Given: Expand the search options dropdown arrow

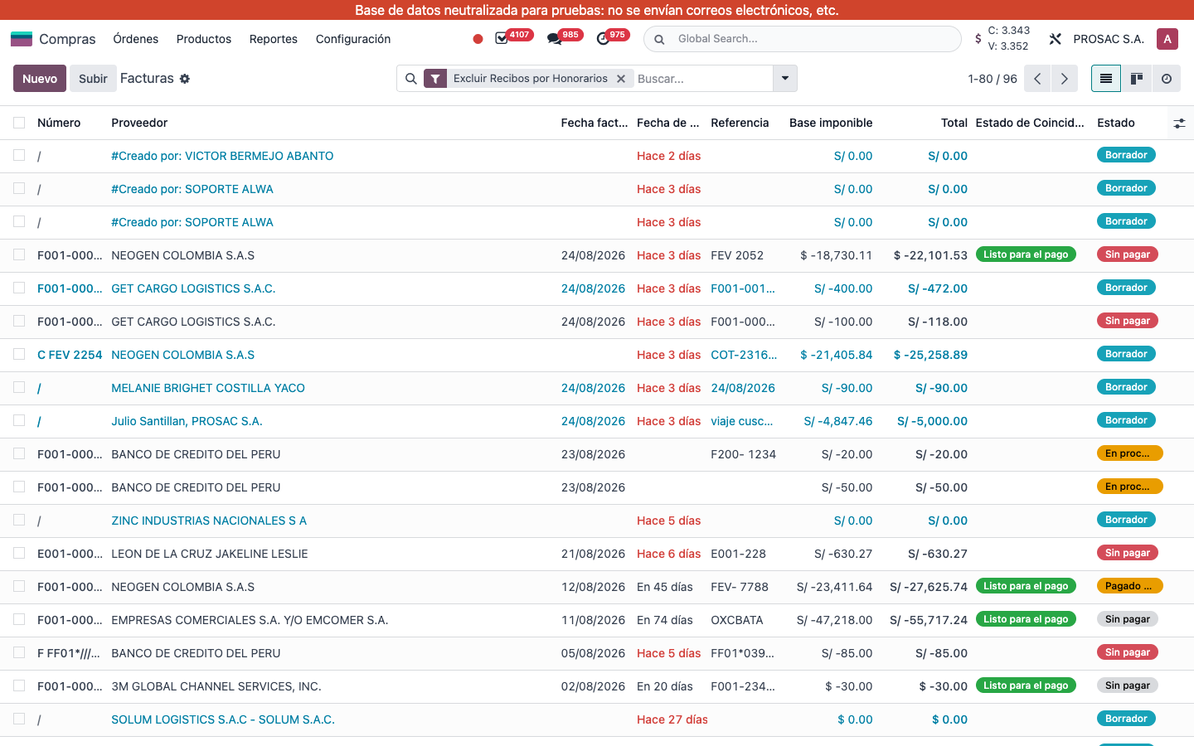Looking at the screenshot, I should pyautogui.click(x=784, y=79).
